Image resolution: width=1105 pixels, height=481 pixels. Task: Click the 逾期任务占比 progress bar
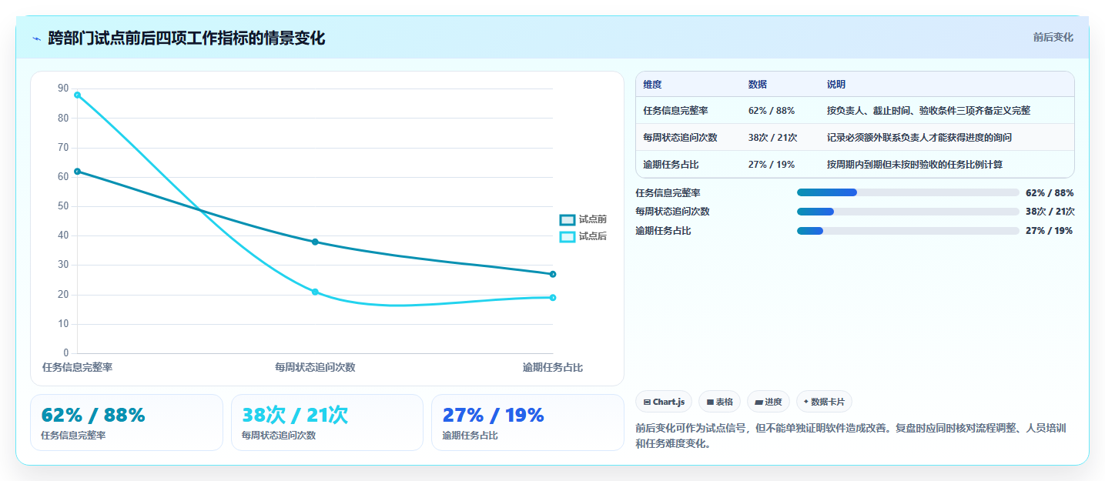coord(908,231)
